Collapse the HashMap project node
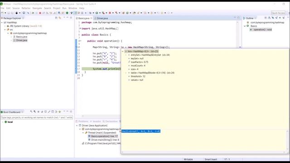Image resolution: width=290 pixels, height=163 pixels. point(2,22)
